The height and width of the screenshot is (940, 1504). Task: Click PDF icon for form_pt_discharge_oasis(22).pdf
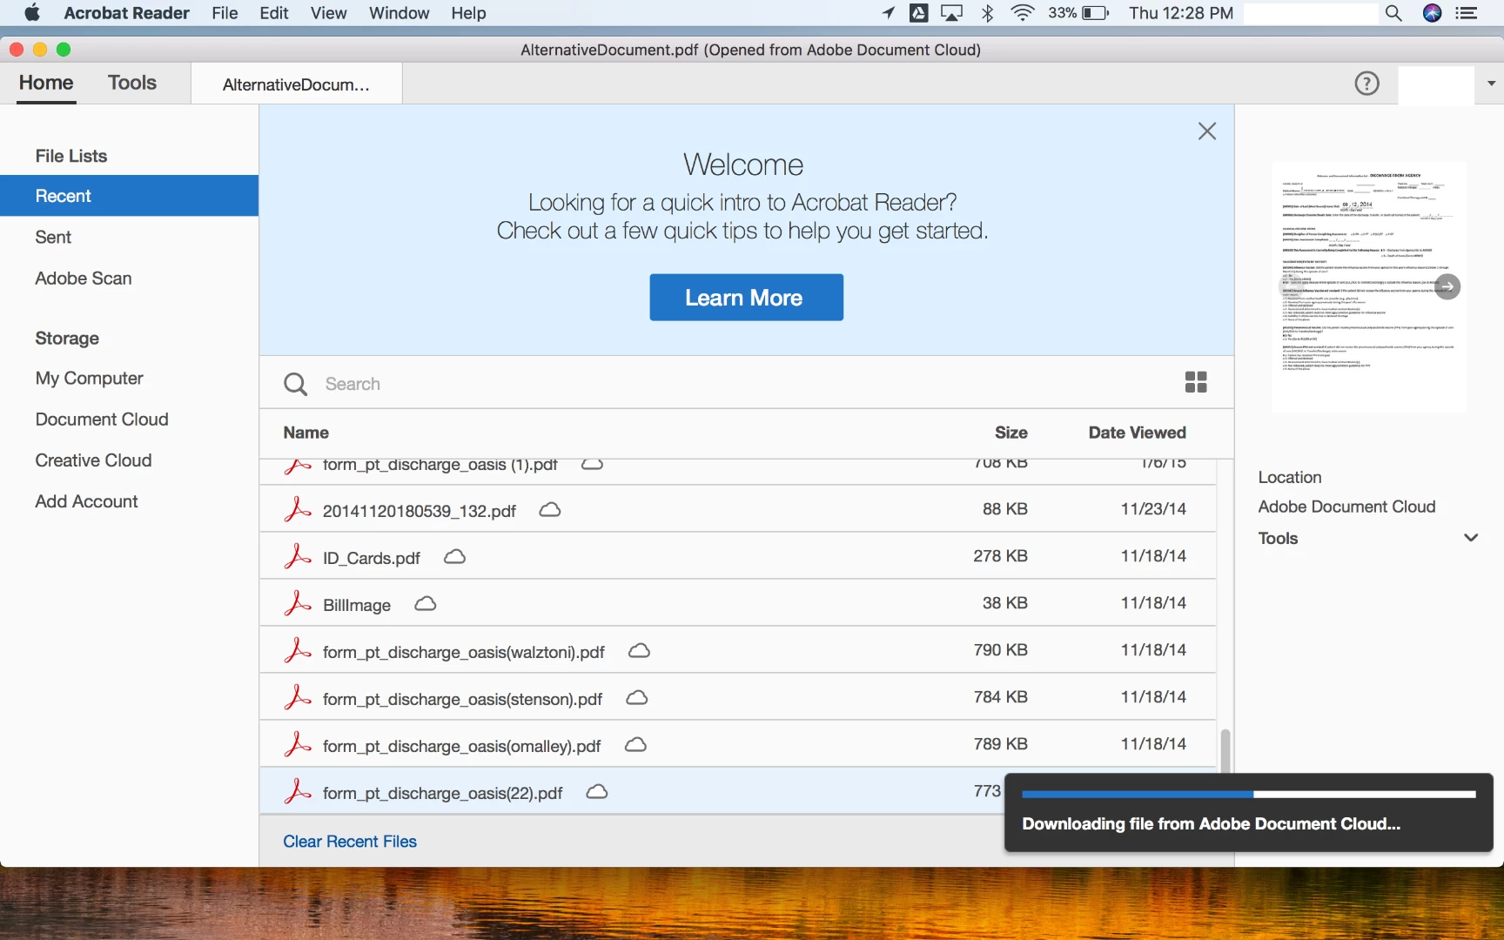pos(298,791)
